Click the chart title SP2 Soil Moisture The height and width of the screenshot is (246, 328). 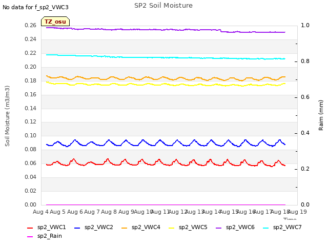tap(163, 6)
